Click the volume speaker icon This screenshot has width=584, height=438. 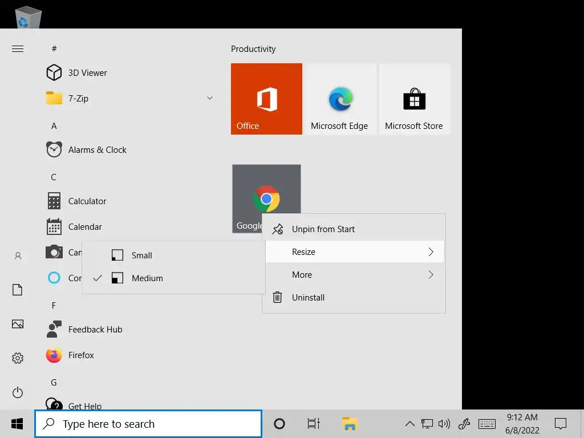pyautogui.click(x=444, y=424)
